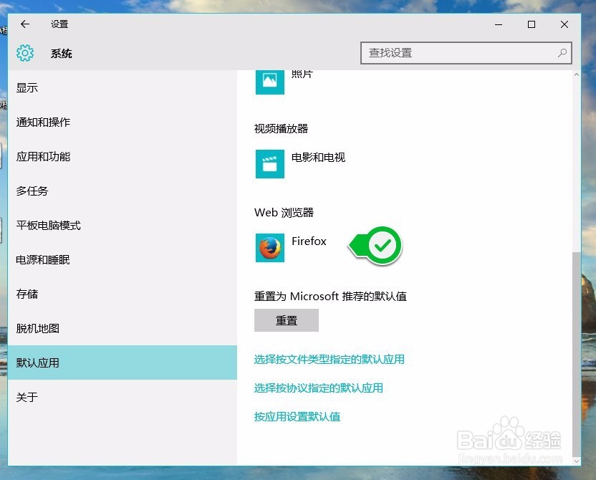Click the scrollbar down arrow
This screenshot has width=596, height=480.
click(x=576, y=461)
